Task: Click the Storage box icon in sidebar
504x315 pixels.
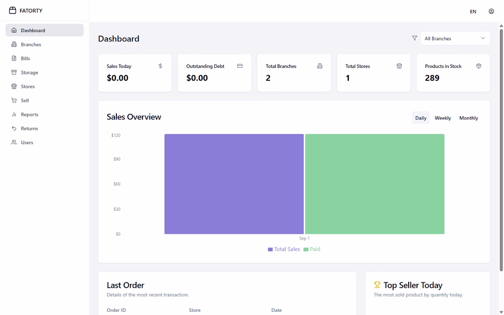Action: [x=14, y=72]
